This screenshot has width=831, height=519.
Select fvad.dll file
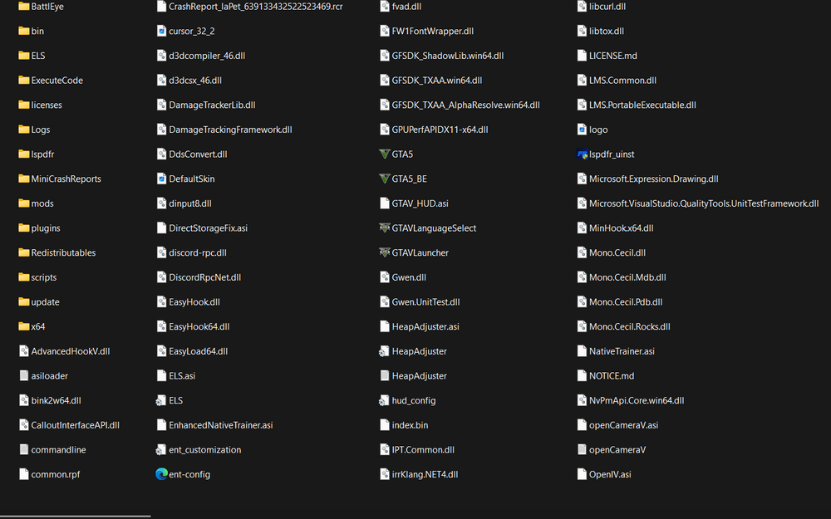pyautogui.click(x=401, y=7)
